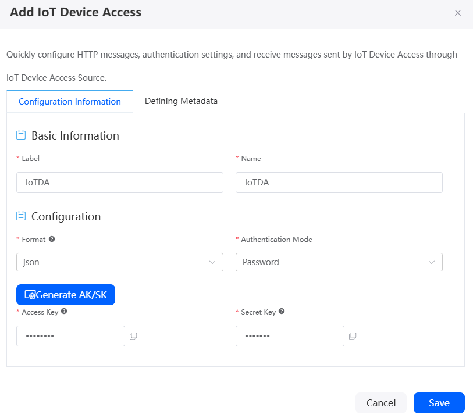473x418 pixels.
Task: Click the Format help question-mark icon
Action: [x=52, y=239]
